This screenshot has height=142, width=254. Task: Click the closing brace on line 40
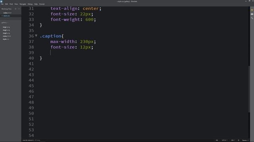click(x=41, y=58)
